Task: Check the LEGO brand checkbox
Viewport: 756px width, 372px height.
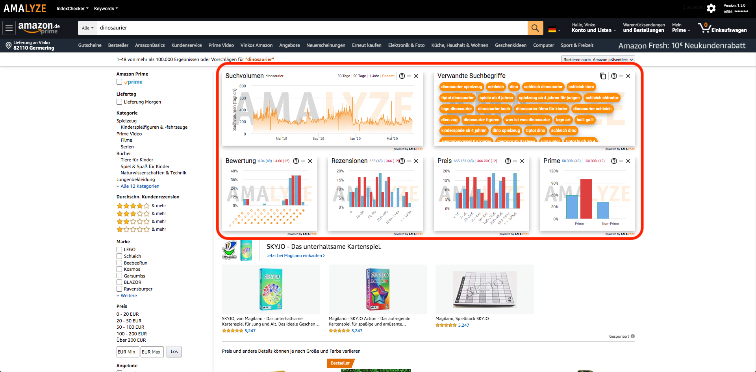Action: pos(119,250)
